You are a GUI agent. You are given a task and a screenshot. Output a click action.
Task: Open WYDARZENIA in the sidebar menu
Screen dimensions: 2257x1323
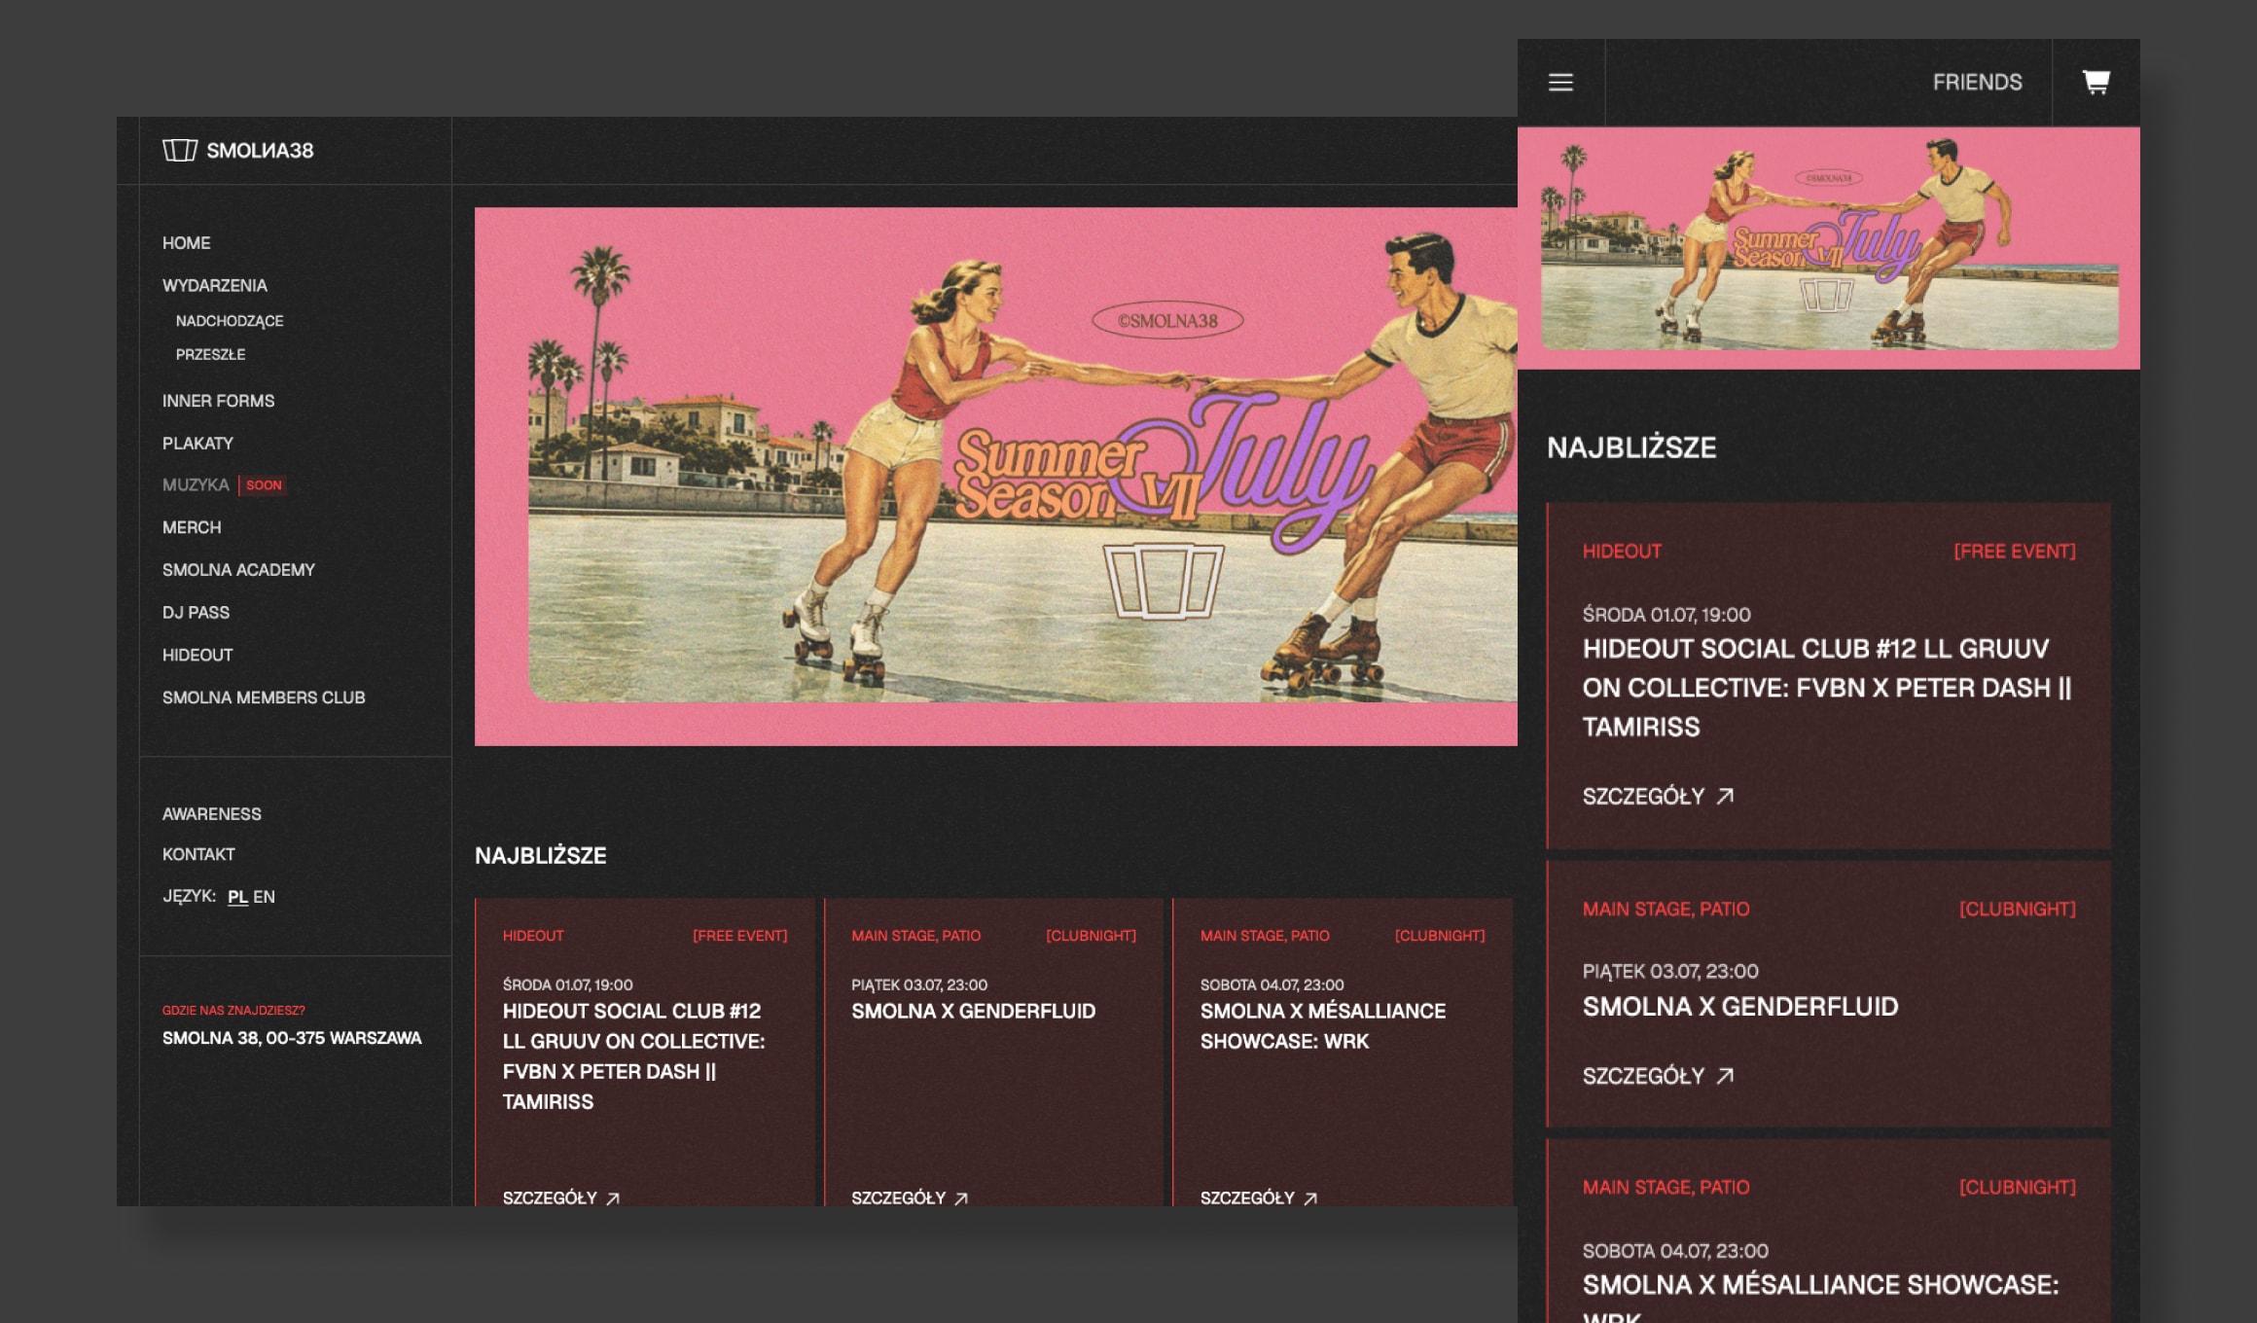point(214,286)
